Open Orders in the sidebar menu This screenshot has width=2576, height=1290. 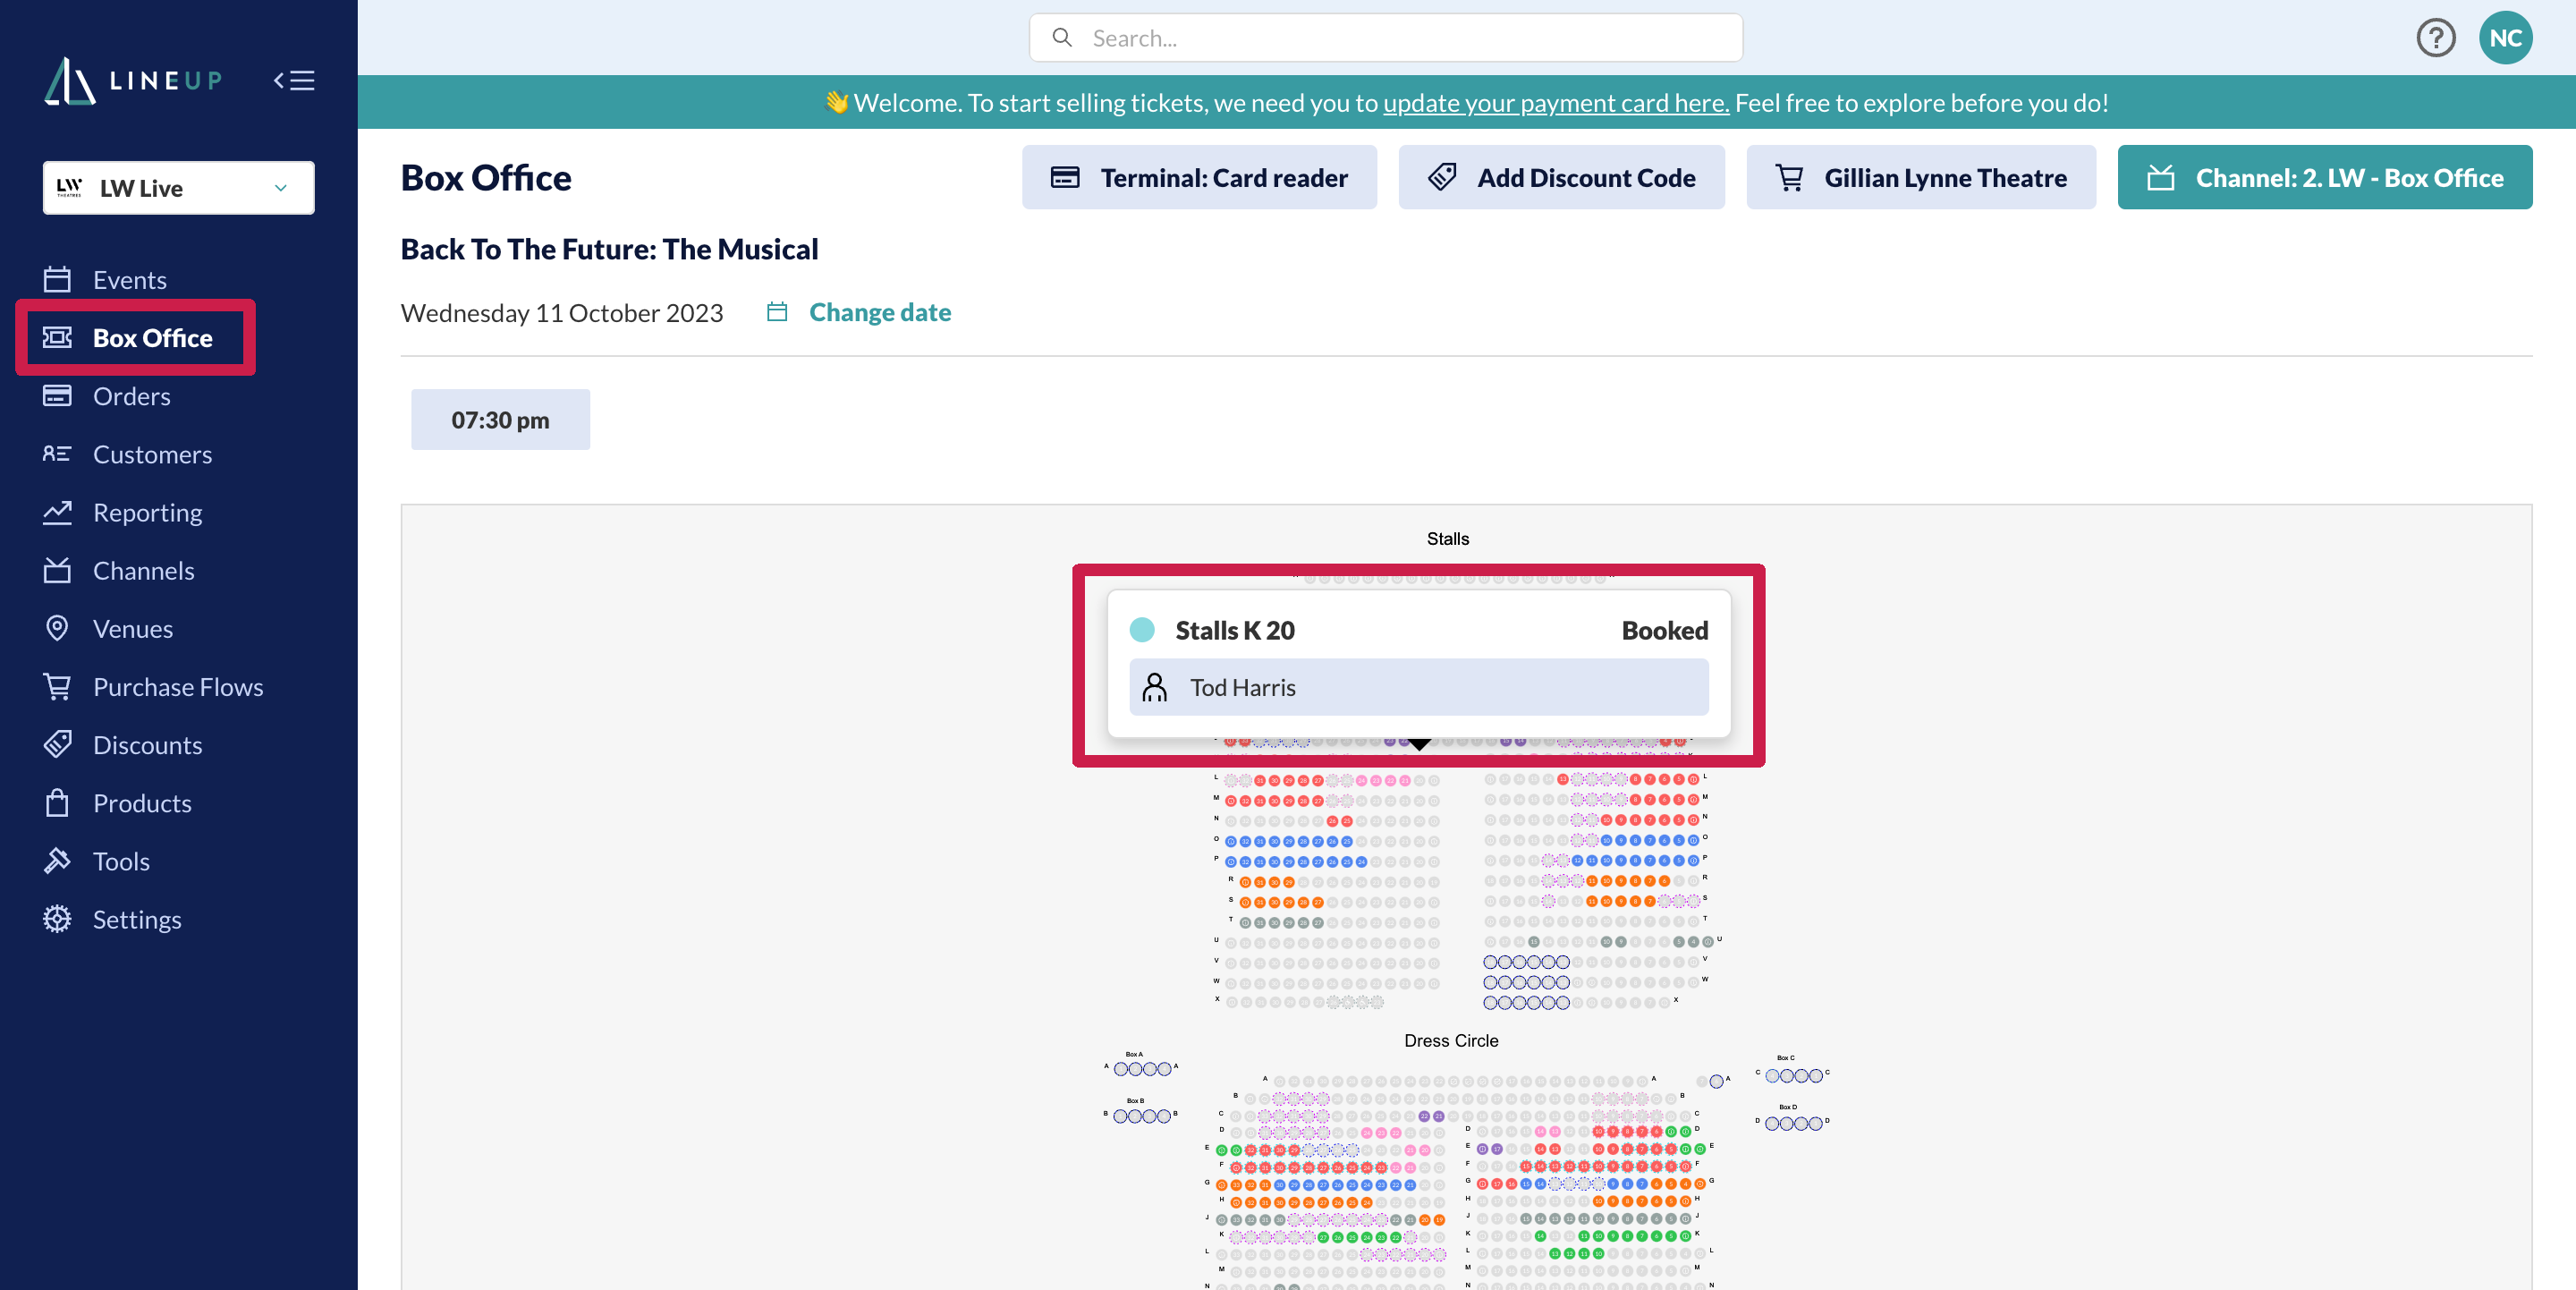[x=131, y=397]
